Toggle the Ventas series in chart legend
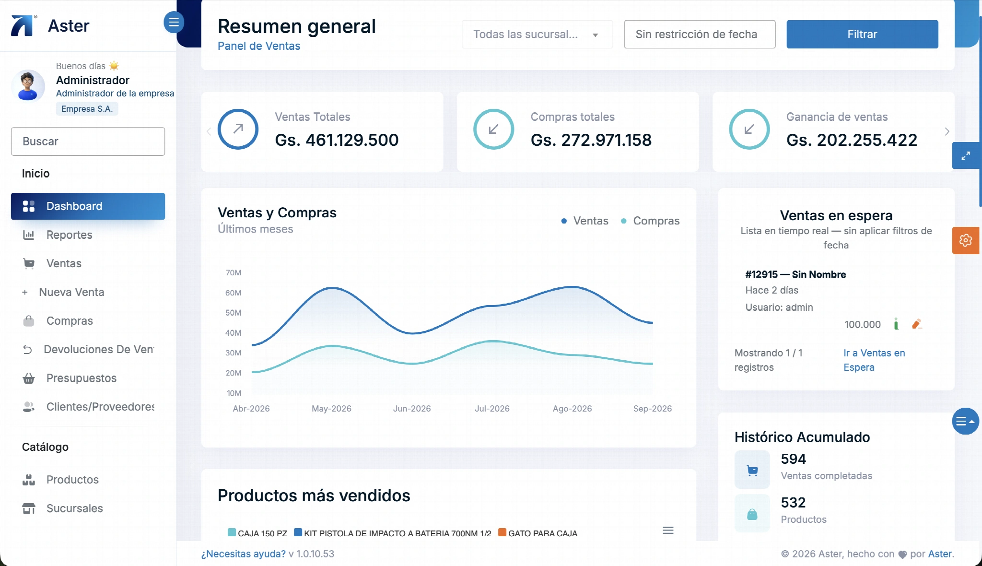The height and width of the screenshot is (566, 982). 585,221
